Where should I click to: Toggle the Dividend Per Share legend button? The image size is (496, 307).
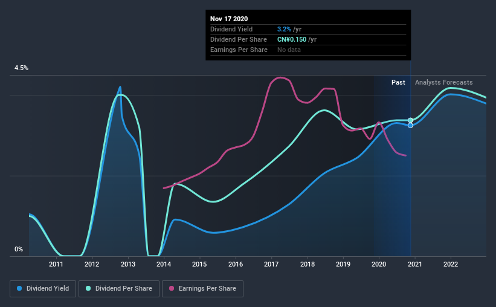(119, 289)
